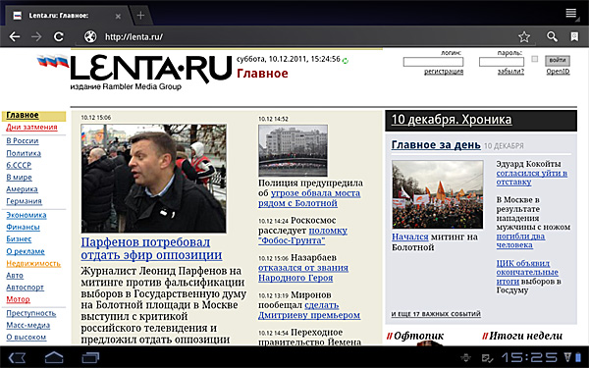This screenshot has width=589, height=368.
Task: Bookmark page with the star icon
Action: tap(524, 37)
